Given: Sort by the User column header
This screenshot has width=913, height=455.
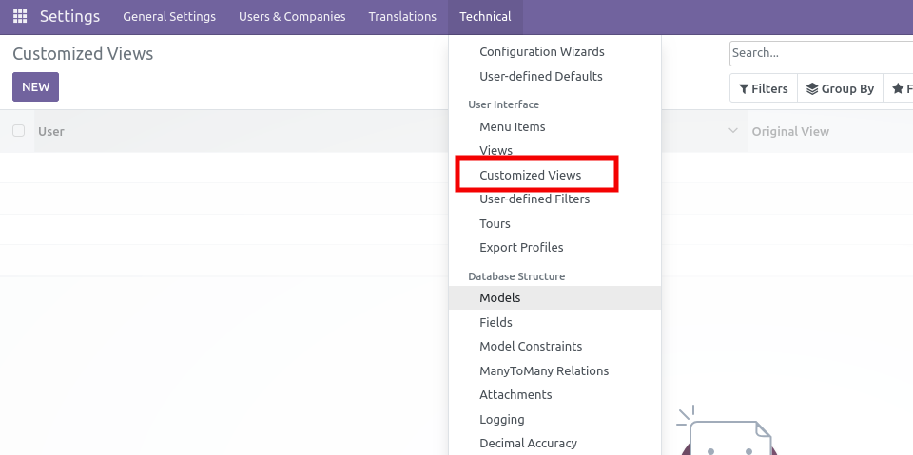Looking at the screenshot, I should [51, 131].
